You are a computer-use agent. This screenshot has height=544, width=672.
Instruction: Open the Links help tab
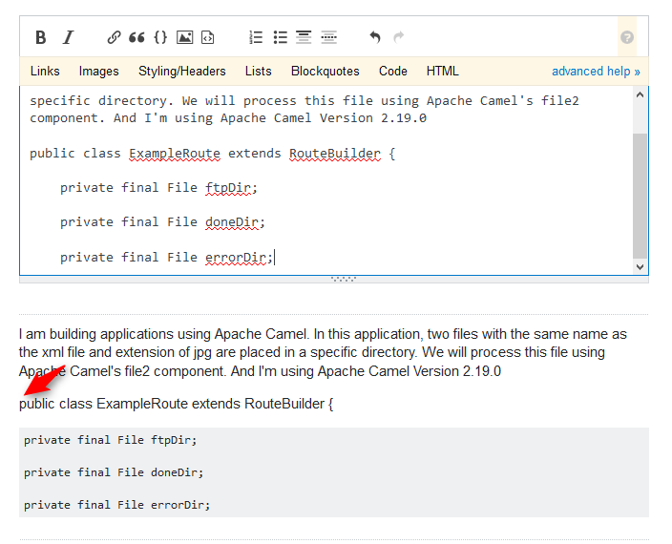tap(45, 71)
